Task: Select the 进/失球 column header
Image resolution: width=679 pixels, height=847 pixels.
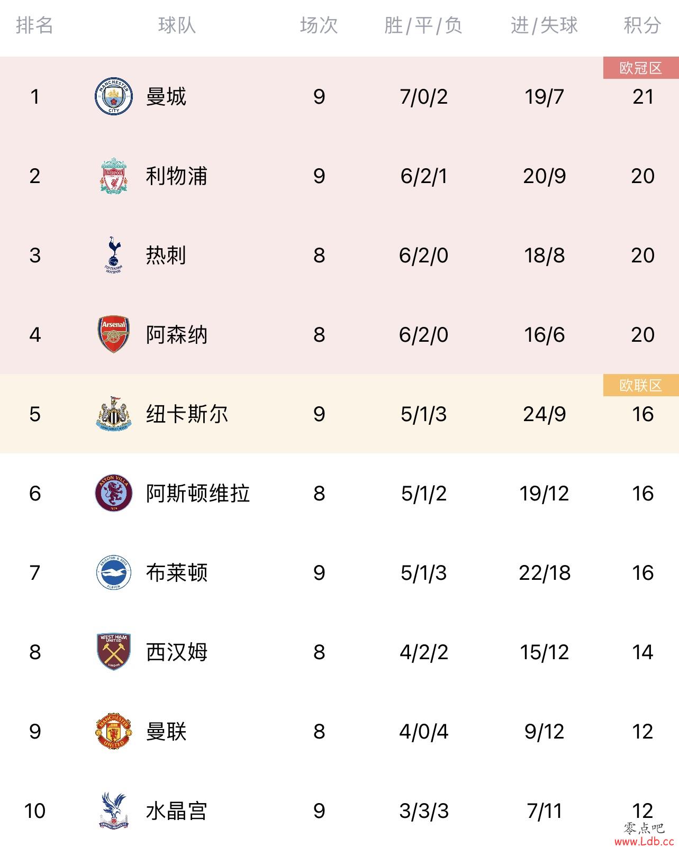Action: tap(544, 25)
